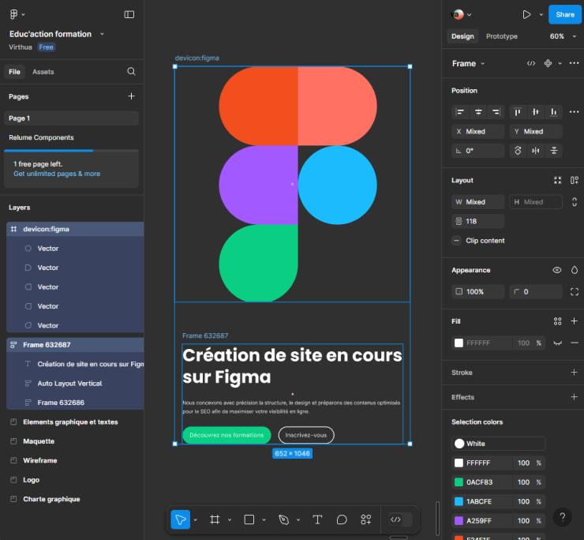This screenshot has width=584, height=540.
Task: Expand Pen tool options chevron
Action: (298, 520)
